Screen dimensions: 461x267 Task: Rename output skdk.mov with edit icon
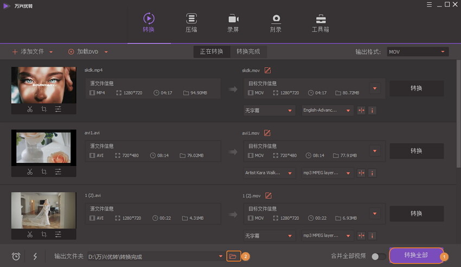[267, 71]
